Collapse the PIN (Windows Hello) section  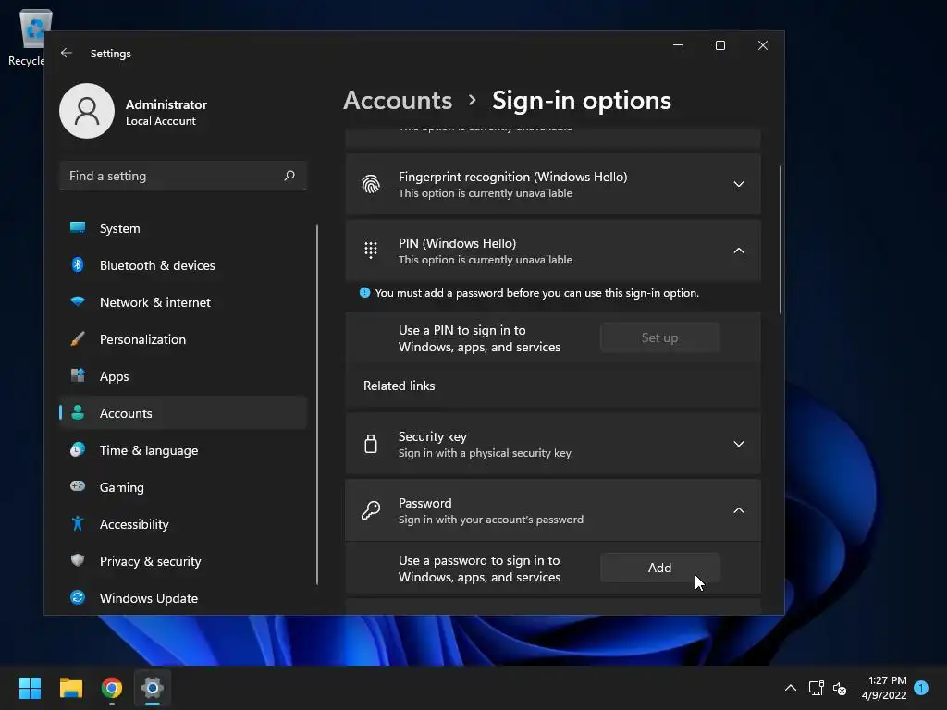pyautogui.click(x=739, y=250)
